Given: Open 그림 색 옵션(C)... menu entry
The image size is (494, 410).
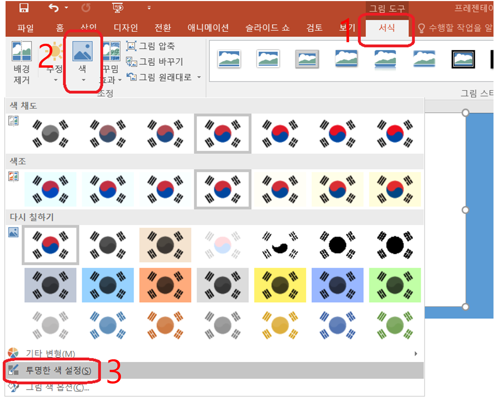Looking at the screenshot, I should point(214,387).
